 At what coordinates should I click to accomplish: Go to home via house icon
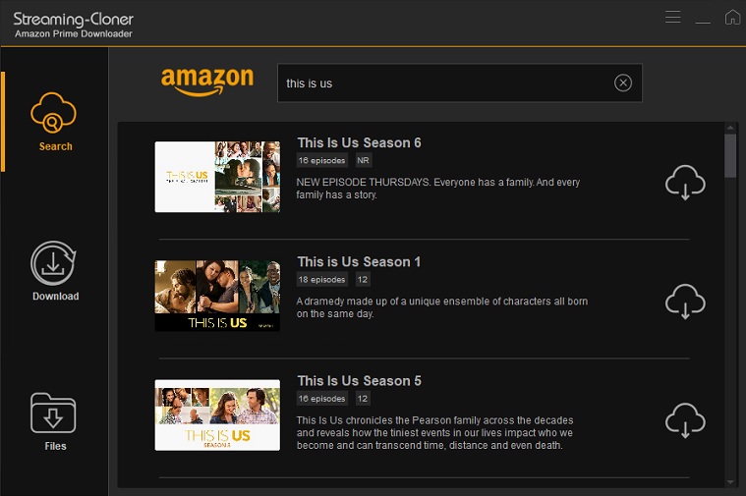click(732, 17)
